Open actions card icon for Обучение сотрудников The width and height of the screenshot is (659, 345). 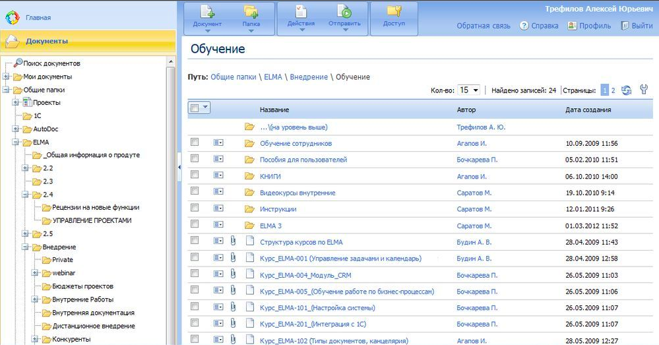coord(218,143)
